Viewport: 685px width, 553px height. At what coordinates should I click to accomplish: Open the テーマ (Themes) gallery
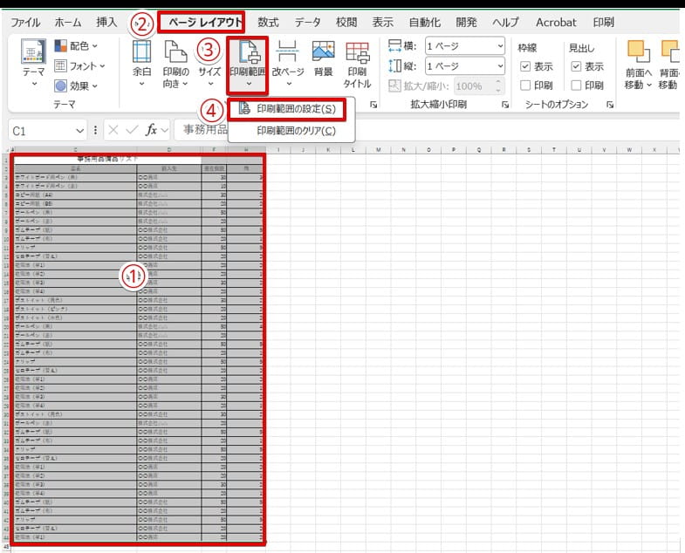point(34,64)
